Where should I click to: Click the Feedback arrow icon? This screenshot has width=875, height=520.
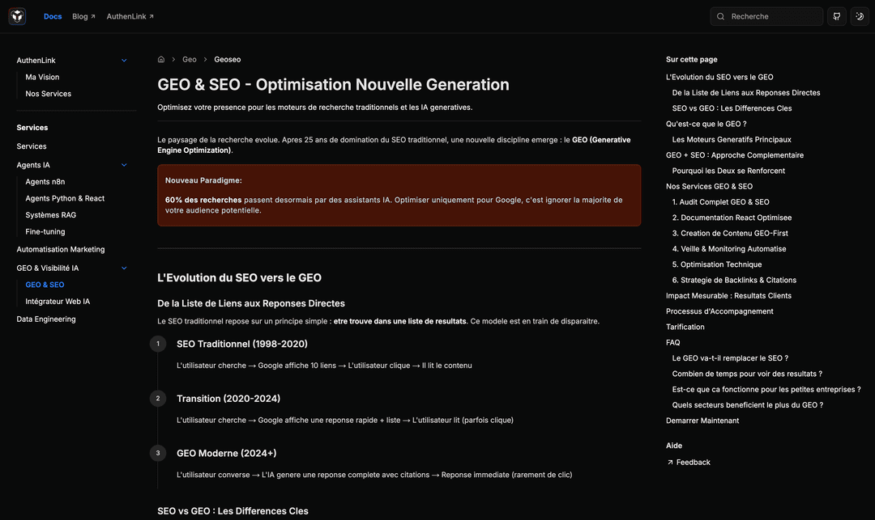tap(670, 463)
